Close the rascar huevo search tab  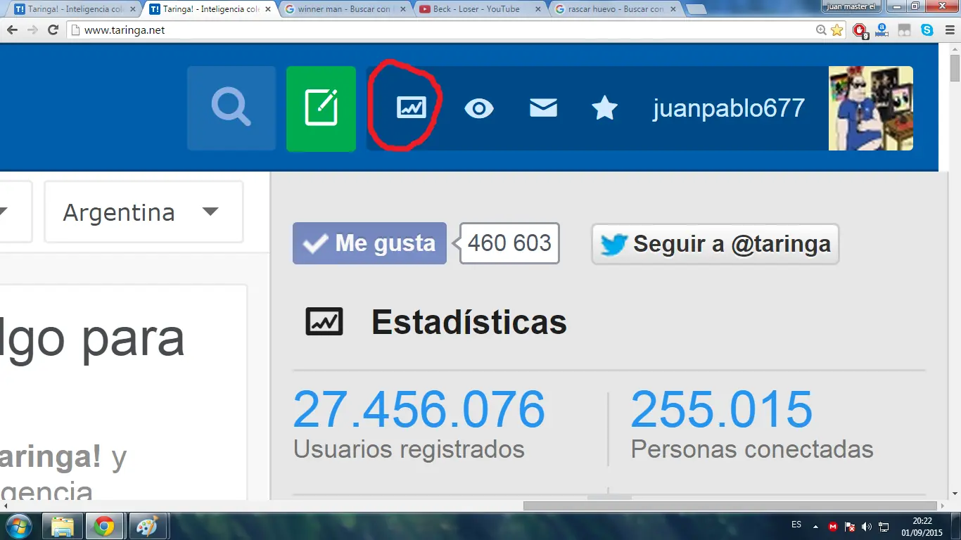point(672,9)
